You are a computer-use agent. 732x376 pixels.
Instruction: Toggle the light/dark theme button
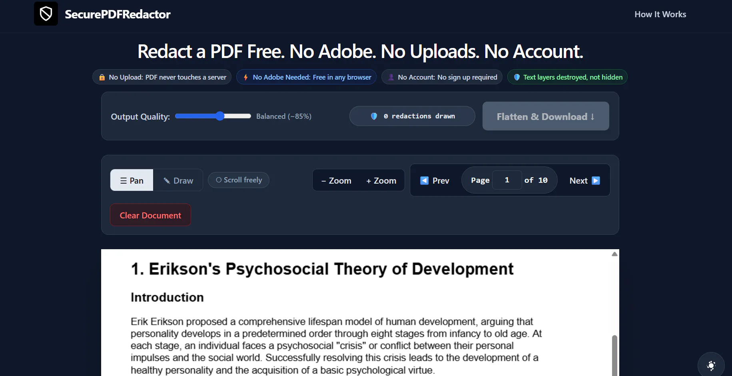tap(711, 365)
